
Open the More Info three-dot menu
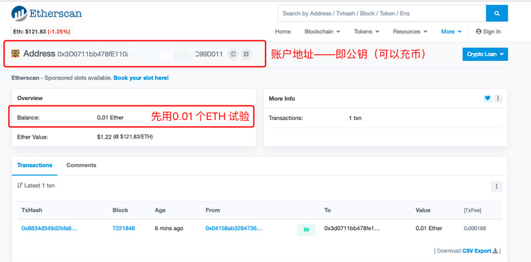498,99
